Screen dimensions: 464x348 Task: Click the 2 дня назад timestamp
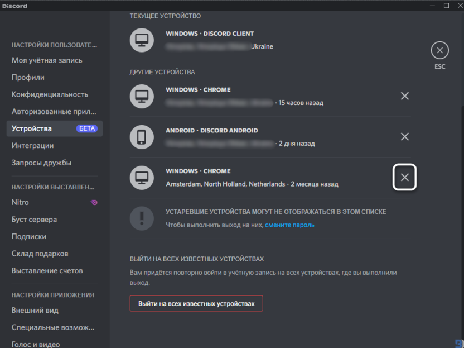[297, 144]
